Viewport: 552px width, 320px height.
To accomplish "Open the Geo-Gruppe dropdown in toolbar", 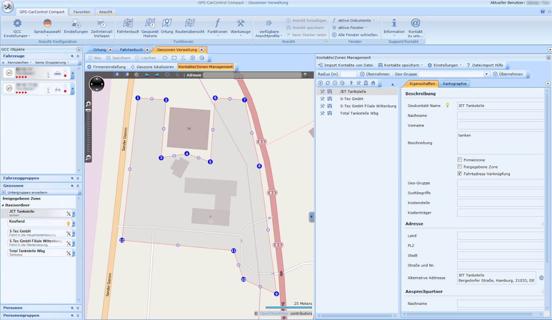I will pyautogui.click(x=486, y=74).
